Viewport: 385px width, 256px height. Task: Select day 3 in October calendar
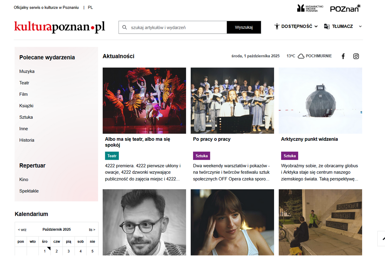[x=68, y=251]
